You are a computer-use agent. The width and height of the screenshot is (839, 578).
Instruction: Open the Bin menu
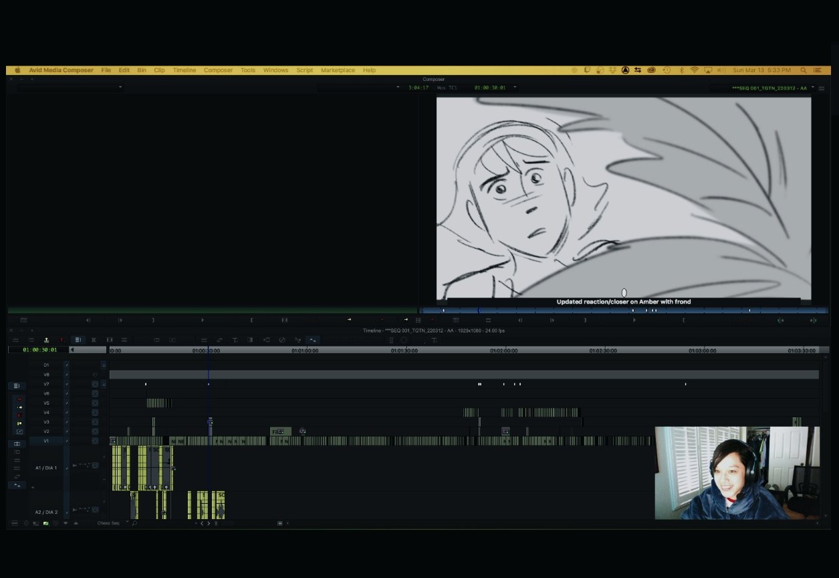(142, 70)
